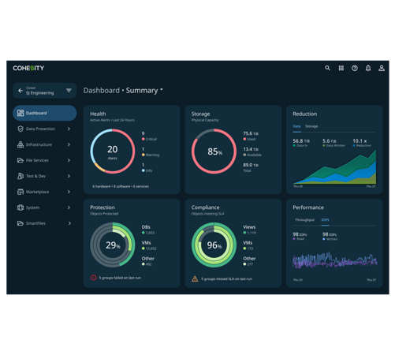Click the '75.6 TiB Used' value

251,136
